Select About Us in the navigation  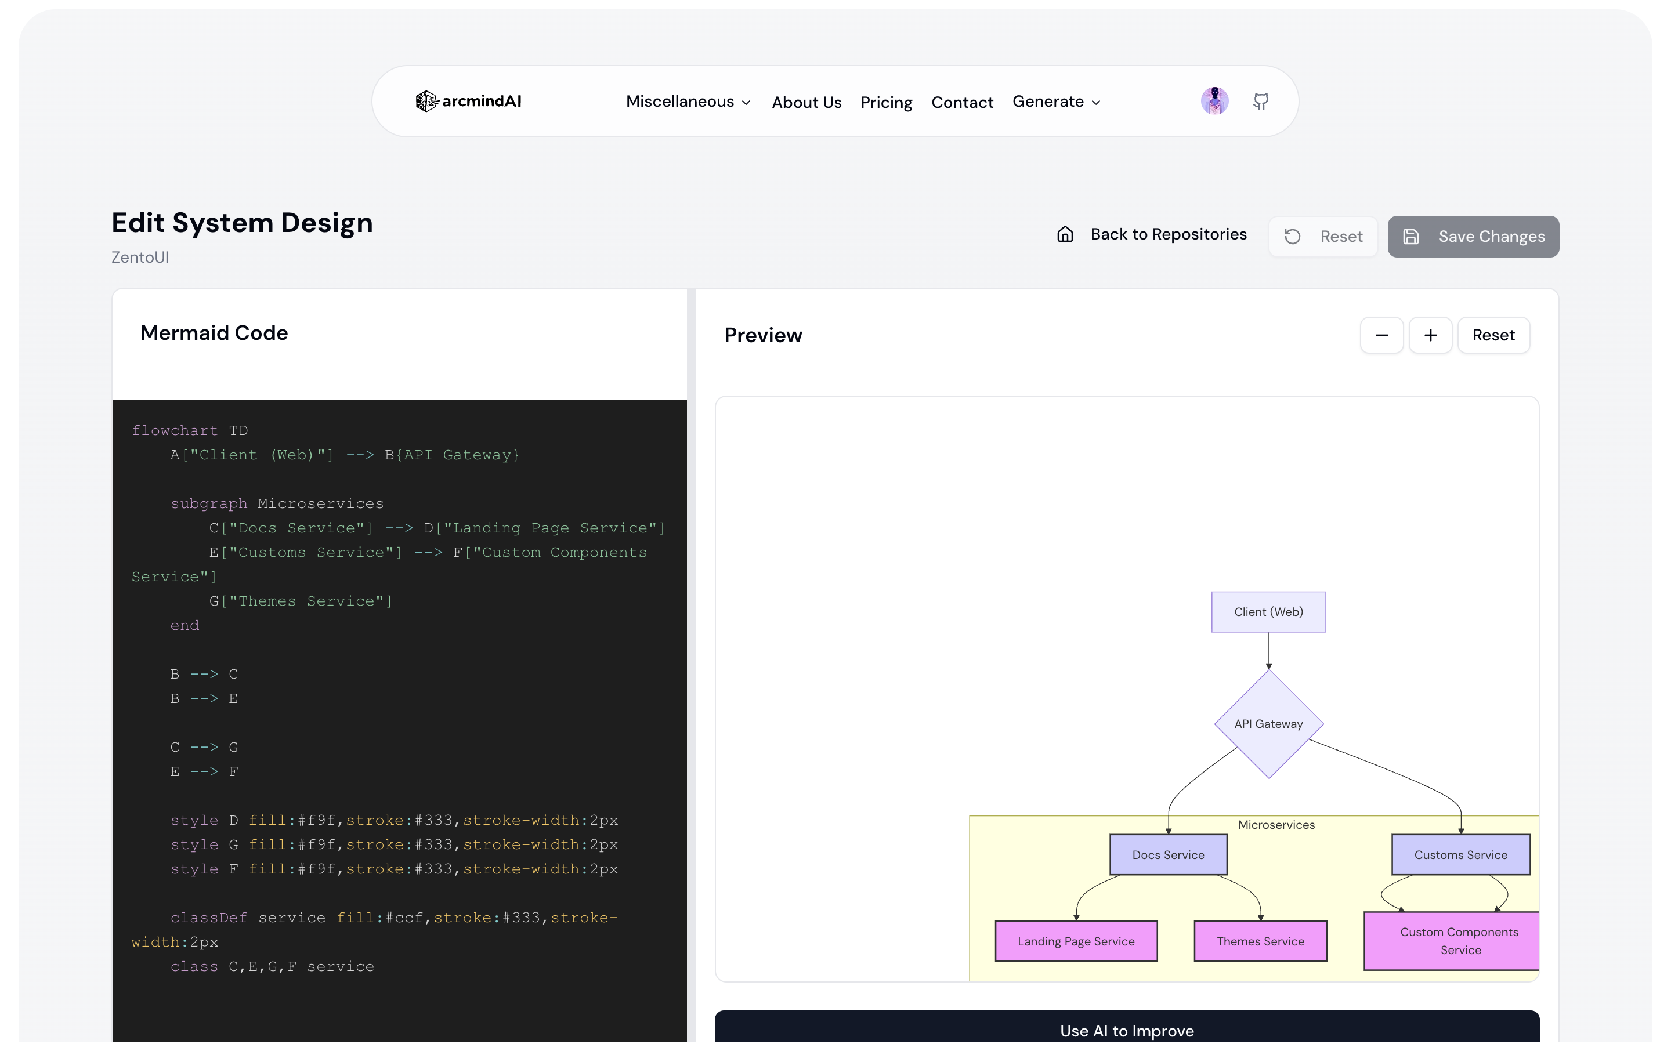806,101
